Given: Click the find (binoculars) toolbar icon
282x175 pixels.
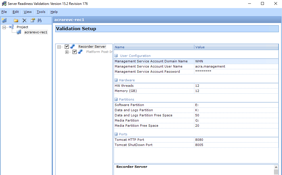Looking at the screenshot, I should pyautogui.click(x=39, y=20).
